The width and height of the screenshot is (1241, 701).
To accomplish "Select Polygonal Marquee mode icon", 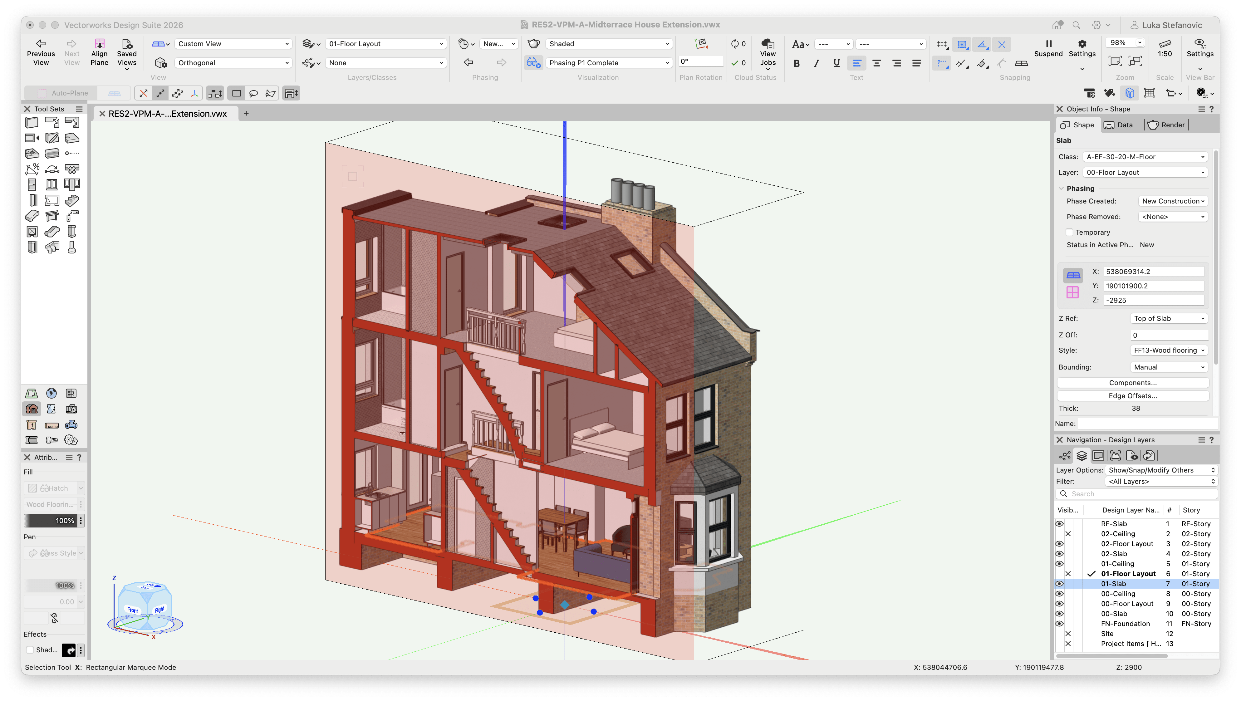I will pyautogui.click(x=271, y=93).
